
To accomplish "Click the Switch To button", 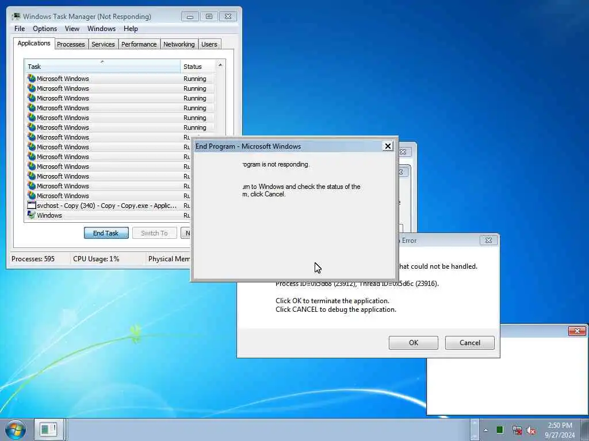I will point(154,233).
